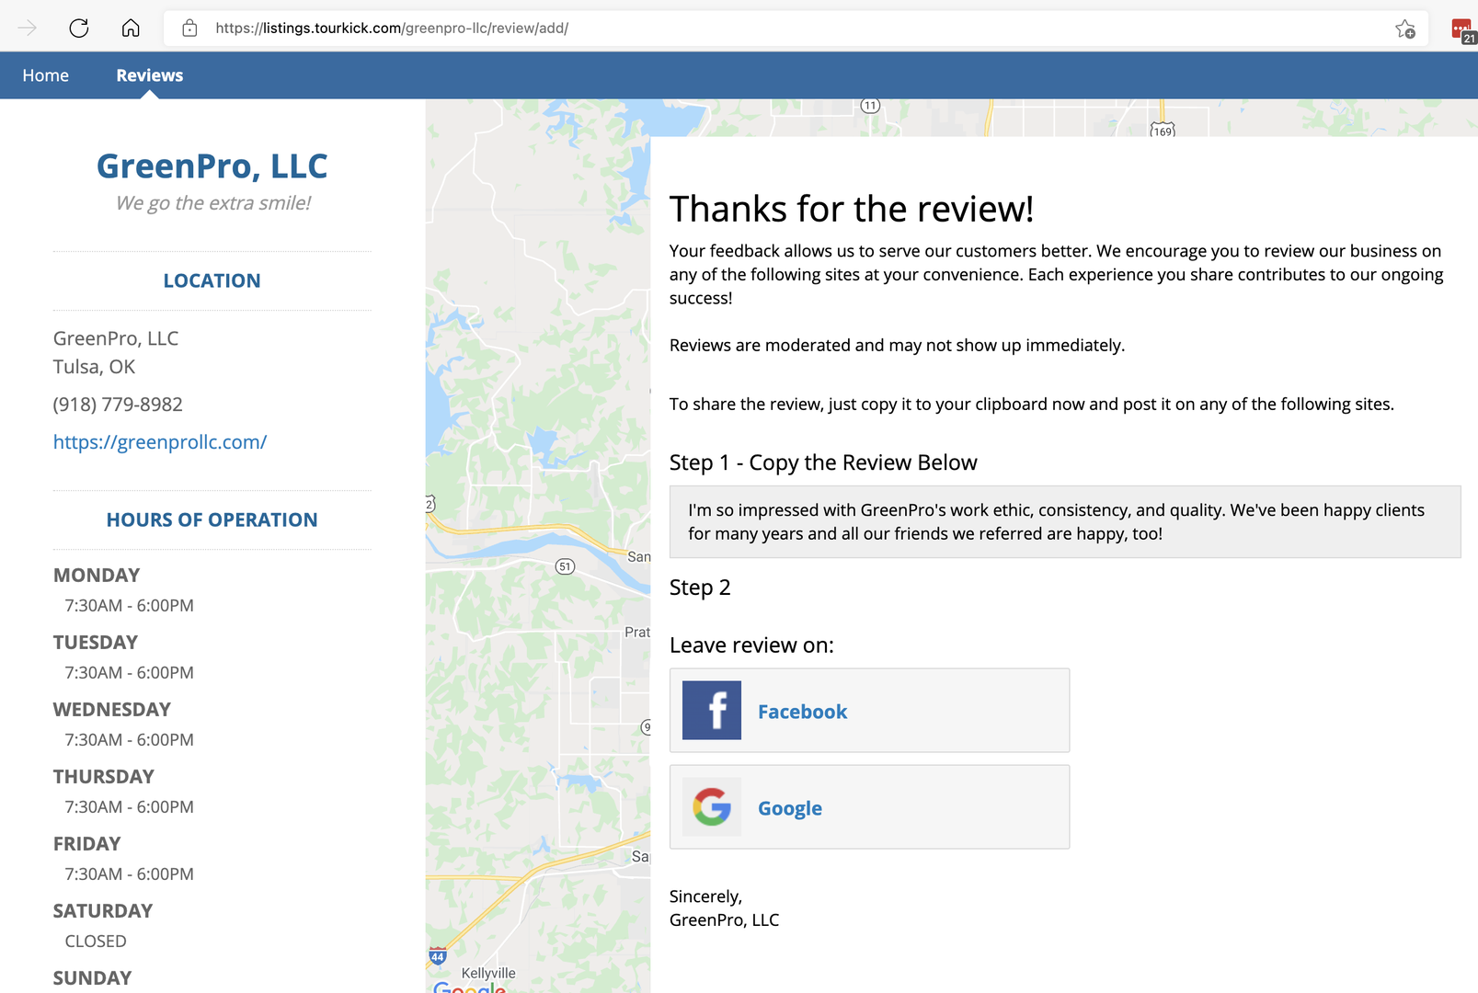Click the map Google logo
This screenshot has width=1478, height=993.
click(x=469, y=987)
